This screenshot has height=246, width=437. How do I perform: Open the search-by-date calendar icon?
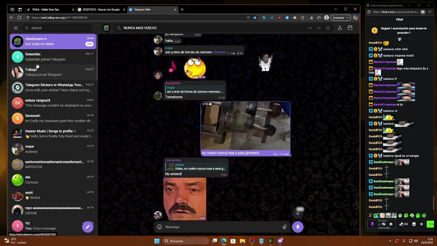[x=350, y=28]
